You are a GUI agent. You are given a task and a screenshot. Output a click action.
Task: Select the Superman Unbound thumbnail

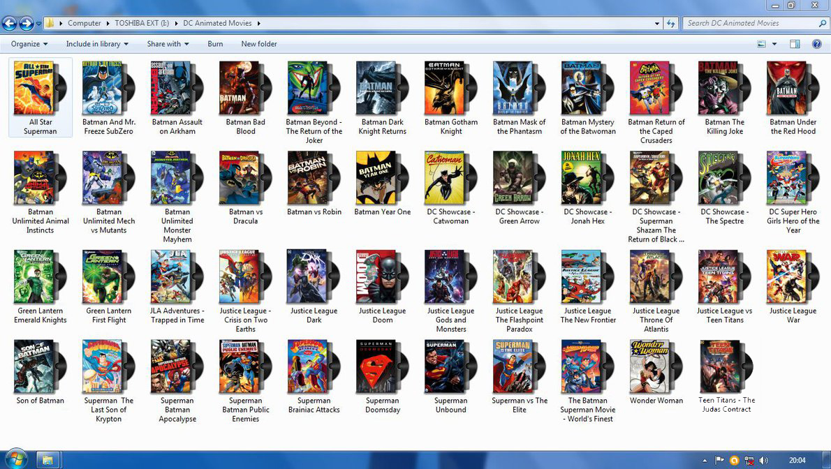(450, 366)
